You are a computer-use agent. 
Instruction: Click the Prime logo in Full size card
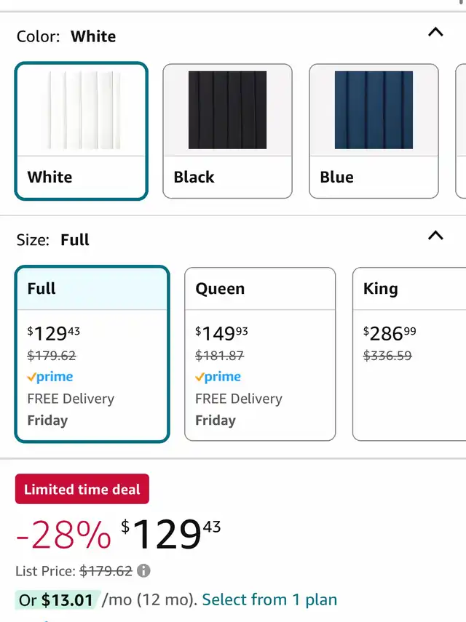tap(50, 377)
